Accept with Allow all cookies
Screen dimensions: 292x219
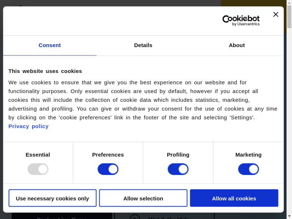(234, 198)
